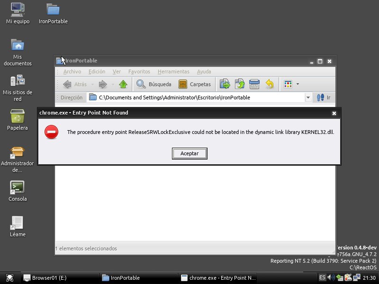
Task: Click the '1 elementos seleccionados' status text
Action: tap(86, 248)
